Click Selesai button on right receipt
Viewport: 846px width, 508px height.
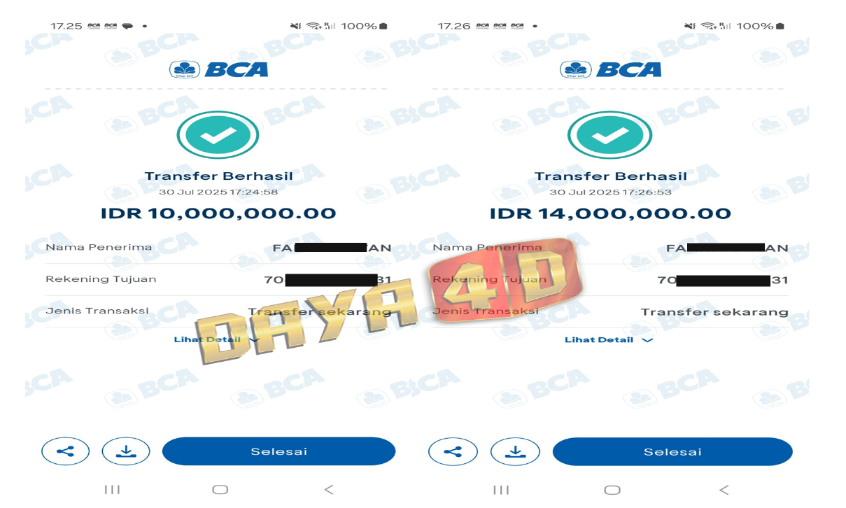pos(672,452)
